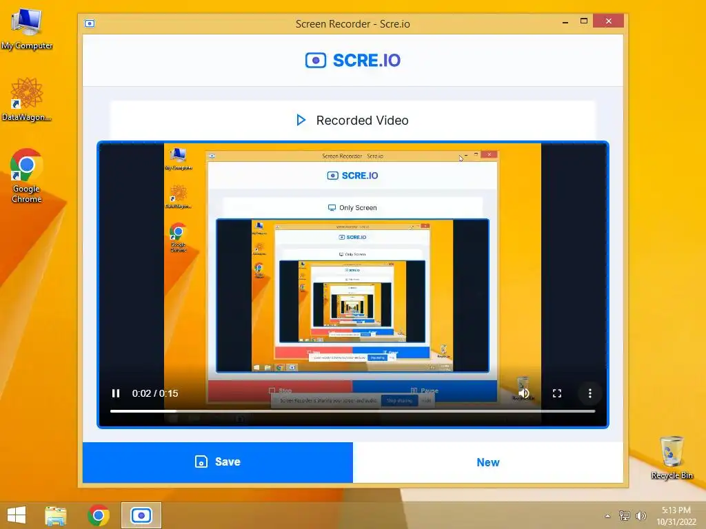Select the DataWagon desktop shortcut
This screenshot has width=706, height=529.
pyautogui.click(x=27, y=99)
